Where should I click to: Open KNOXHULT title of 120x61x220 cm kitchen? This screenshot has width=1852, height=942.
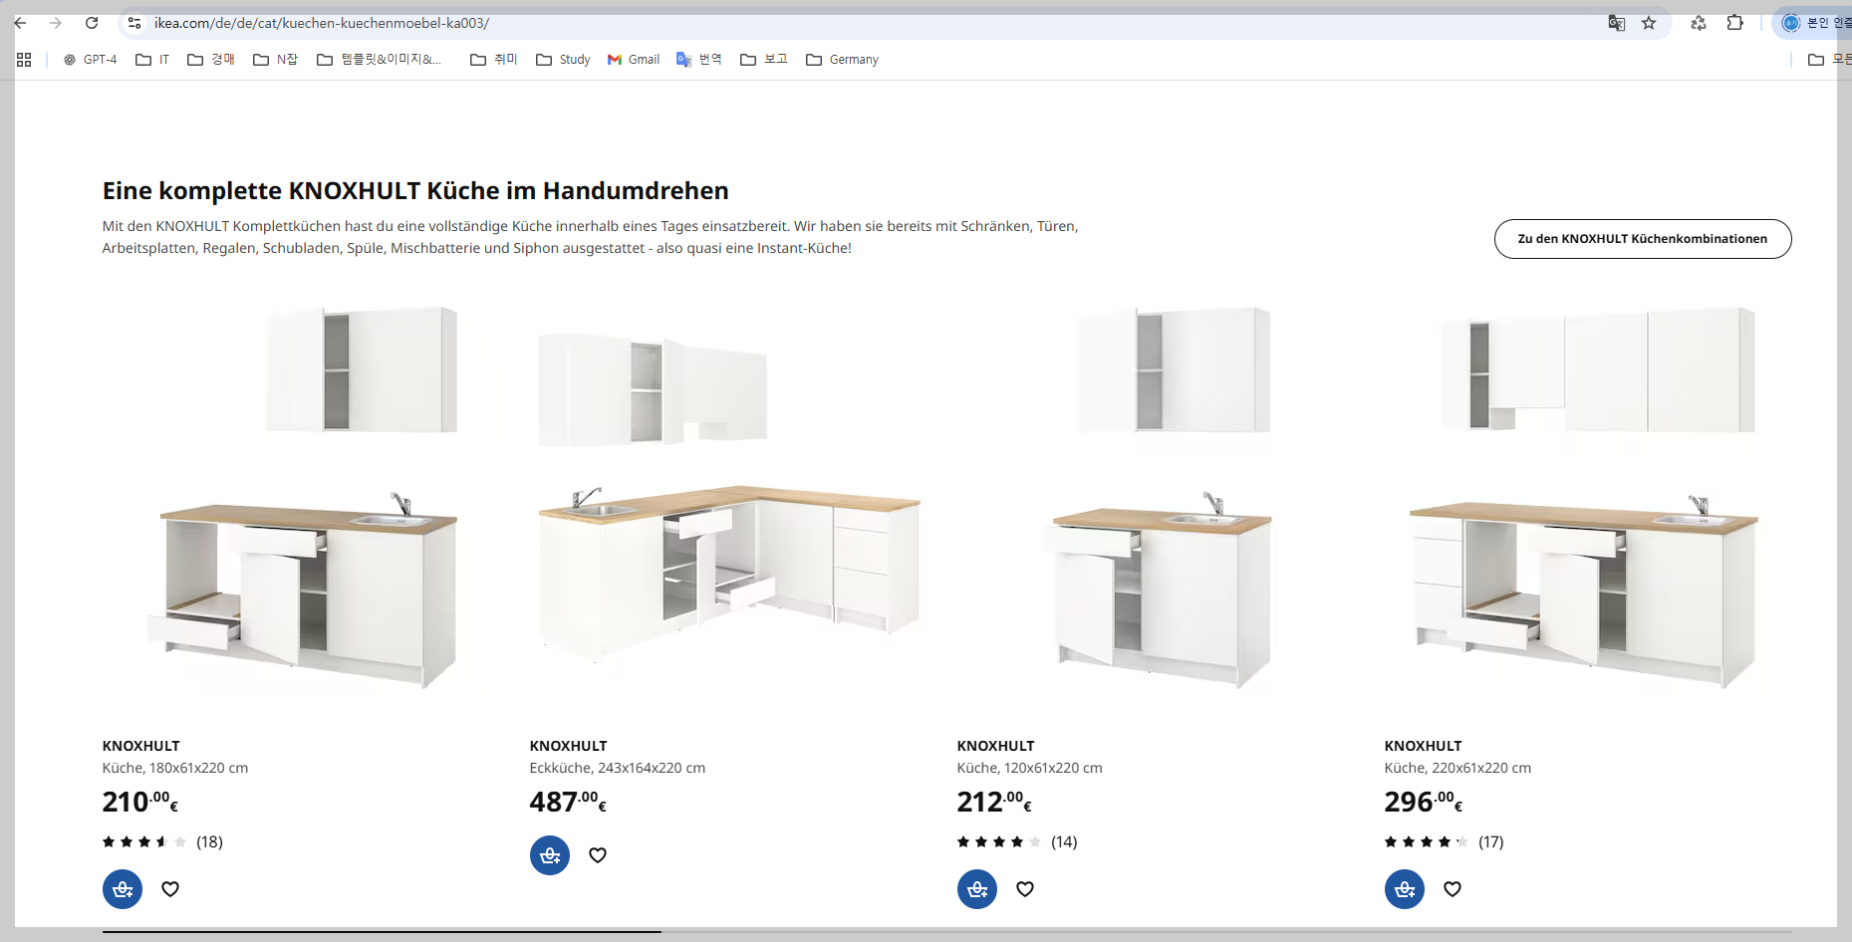pyautogui.click(x=996, y=746)
